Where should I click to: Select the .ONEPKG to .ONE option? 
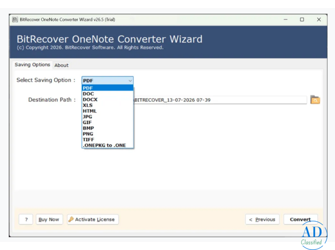108,145
